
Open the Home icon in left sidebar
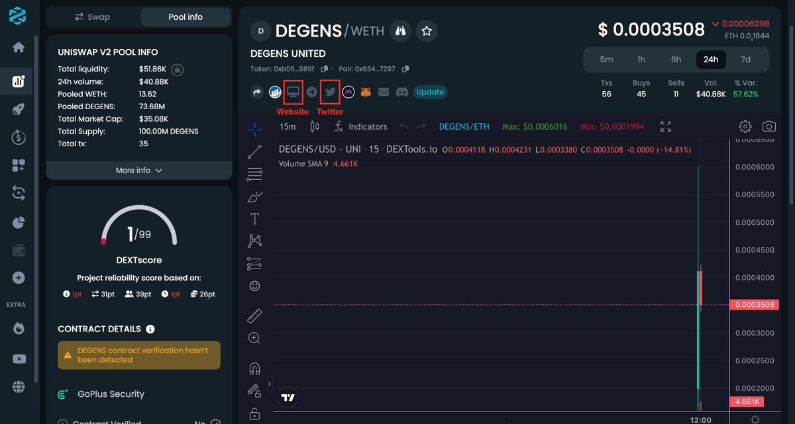tap(18, 47)
